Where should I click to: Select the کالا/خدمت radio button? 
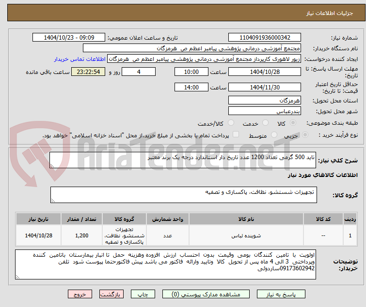pyautogui.click(x=231, y=123)
